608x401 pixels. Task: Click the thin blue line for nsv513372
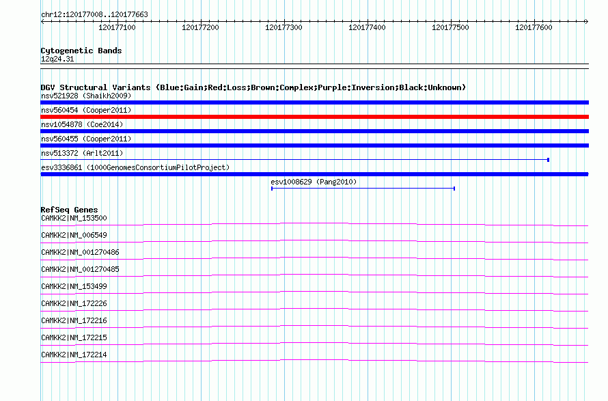point(294,159)
